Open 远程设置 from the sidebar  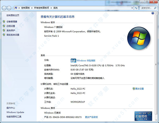[x=11, y=26]
